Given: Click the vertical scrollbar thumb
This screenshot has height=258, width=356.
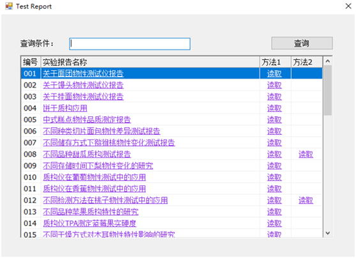Looking at the screenshot, I should pyautogui.click(x=328, y=90).
